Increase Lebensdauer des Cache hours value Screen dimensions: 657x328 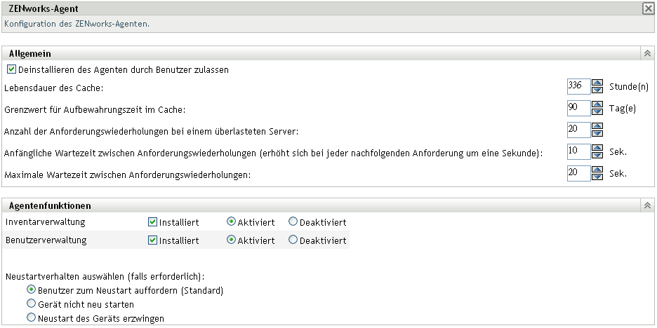click(597, 83)
